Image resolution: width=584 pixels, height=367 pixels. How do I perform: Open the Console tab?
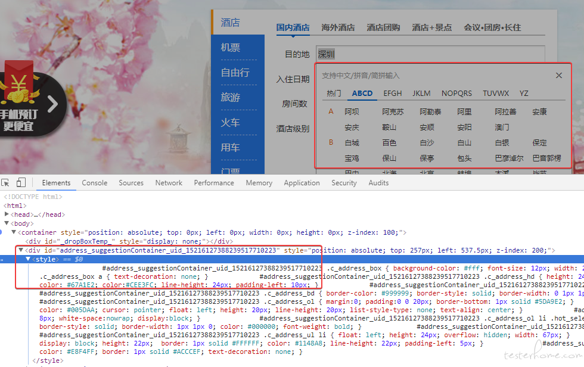click(95, 183)
